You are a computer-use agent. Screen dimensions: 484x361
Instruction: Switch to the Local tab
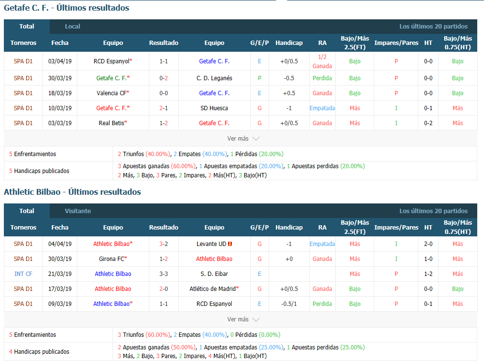72,26
